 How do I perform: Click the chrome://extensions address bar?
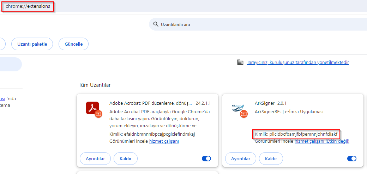click(28, 6)
